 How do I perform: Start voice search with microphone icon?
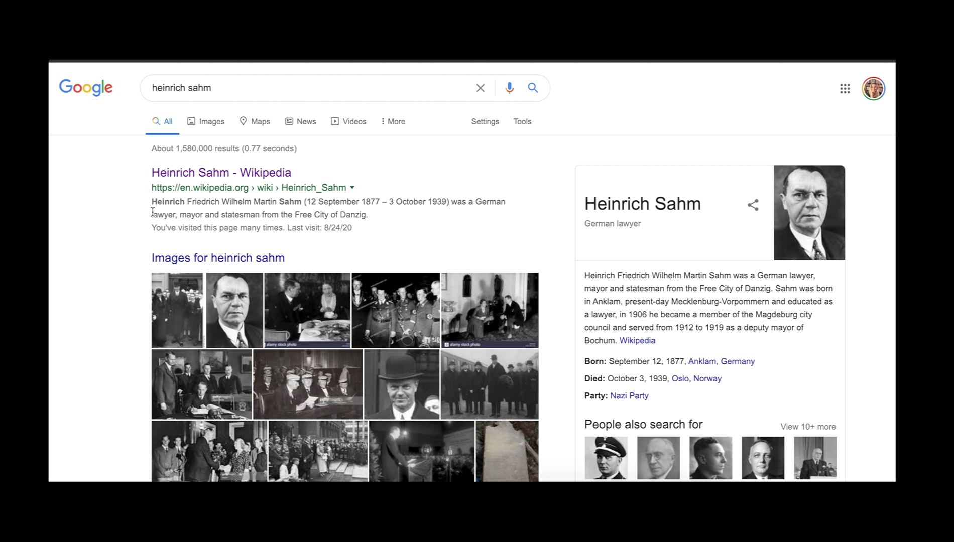509,88
